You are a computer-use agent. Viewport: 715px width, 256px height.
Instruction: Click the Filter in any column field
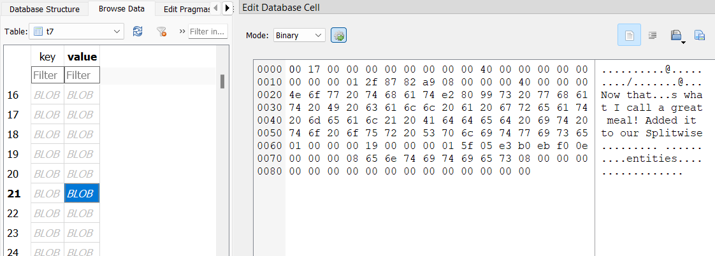208,31
